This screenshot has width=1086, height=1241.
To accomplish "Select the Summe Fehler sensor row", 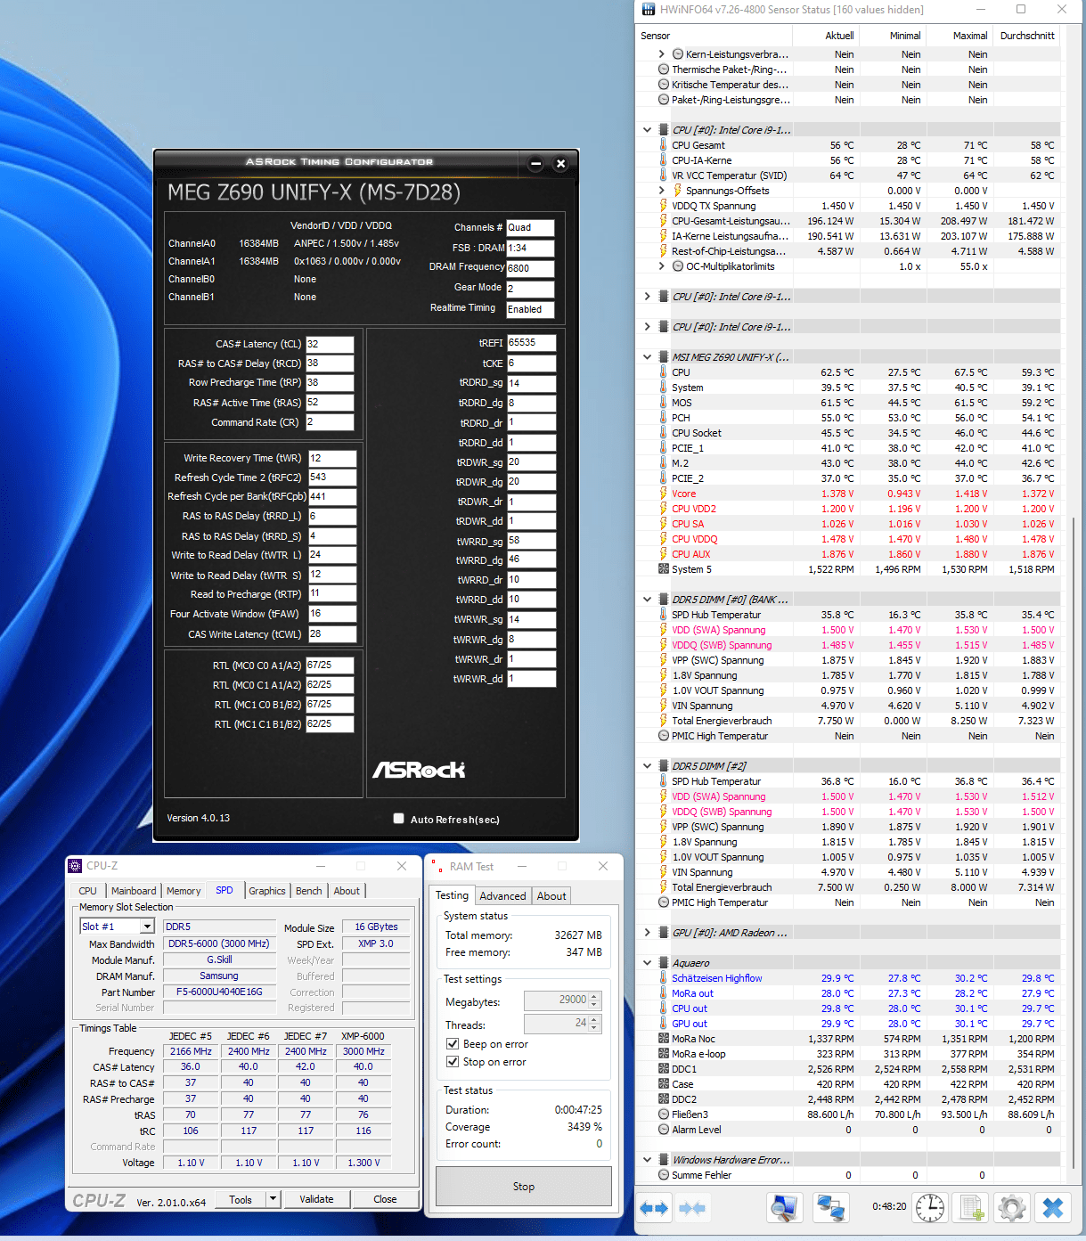I will click(x=848, y=1175).
